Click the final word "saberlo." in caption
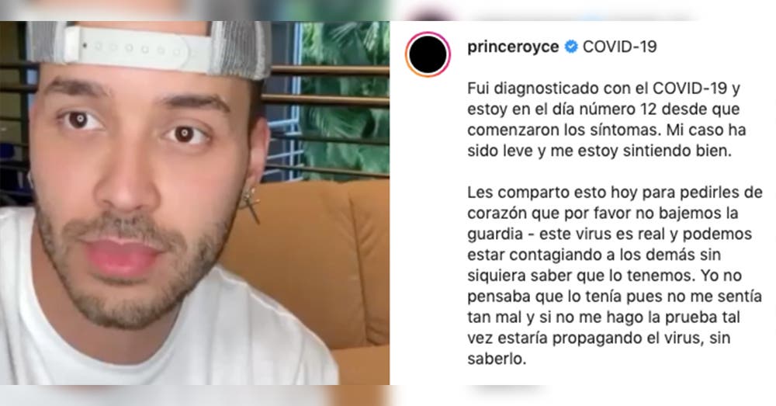Screen dimensions: 776x406 pyautogui.click(x=497, y=359)
